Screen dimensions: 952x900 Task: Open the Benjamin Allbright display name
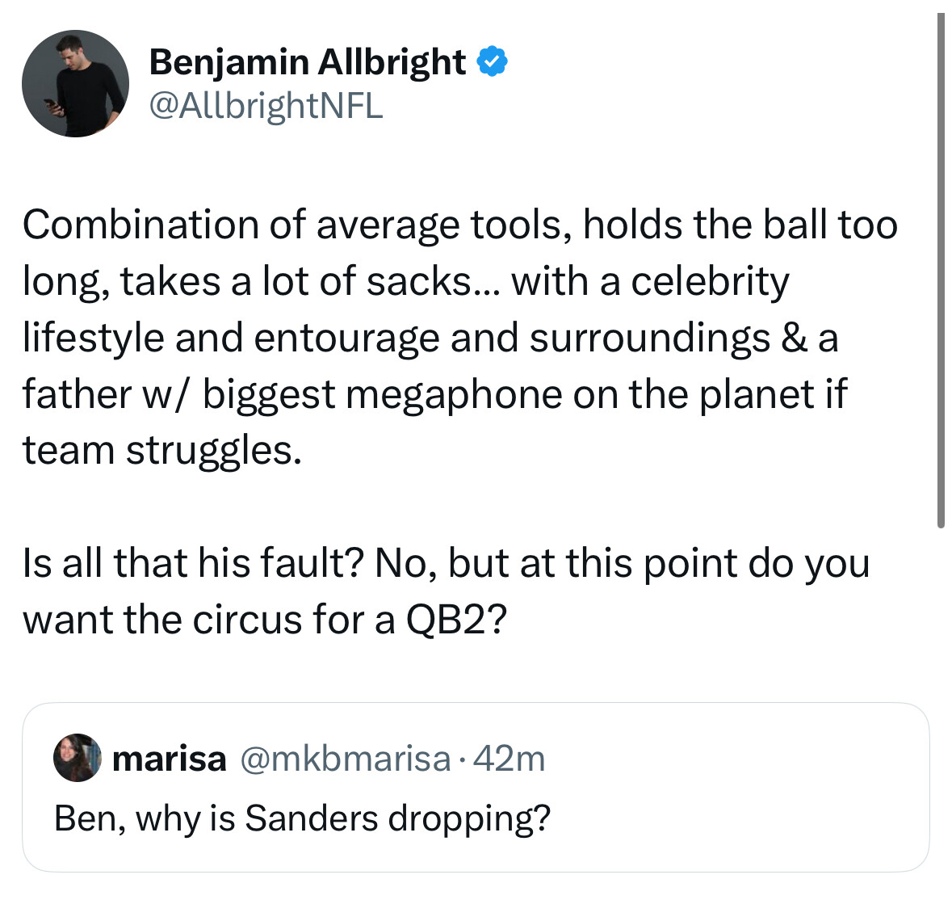point(307,62)
